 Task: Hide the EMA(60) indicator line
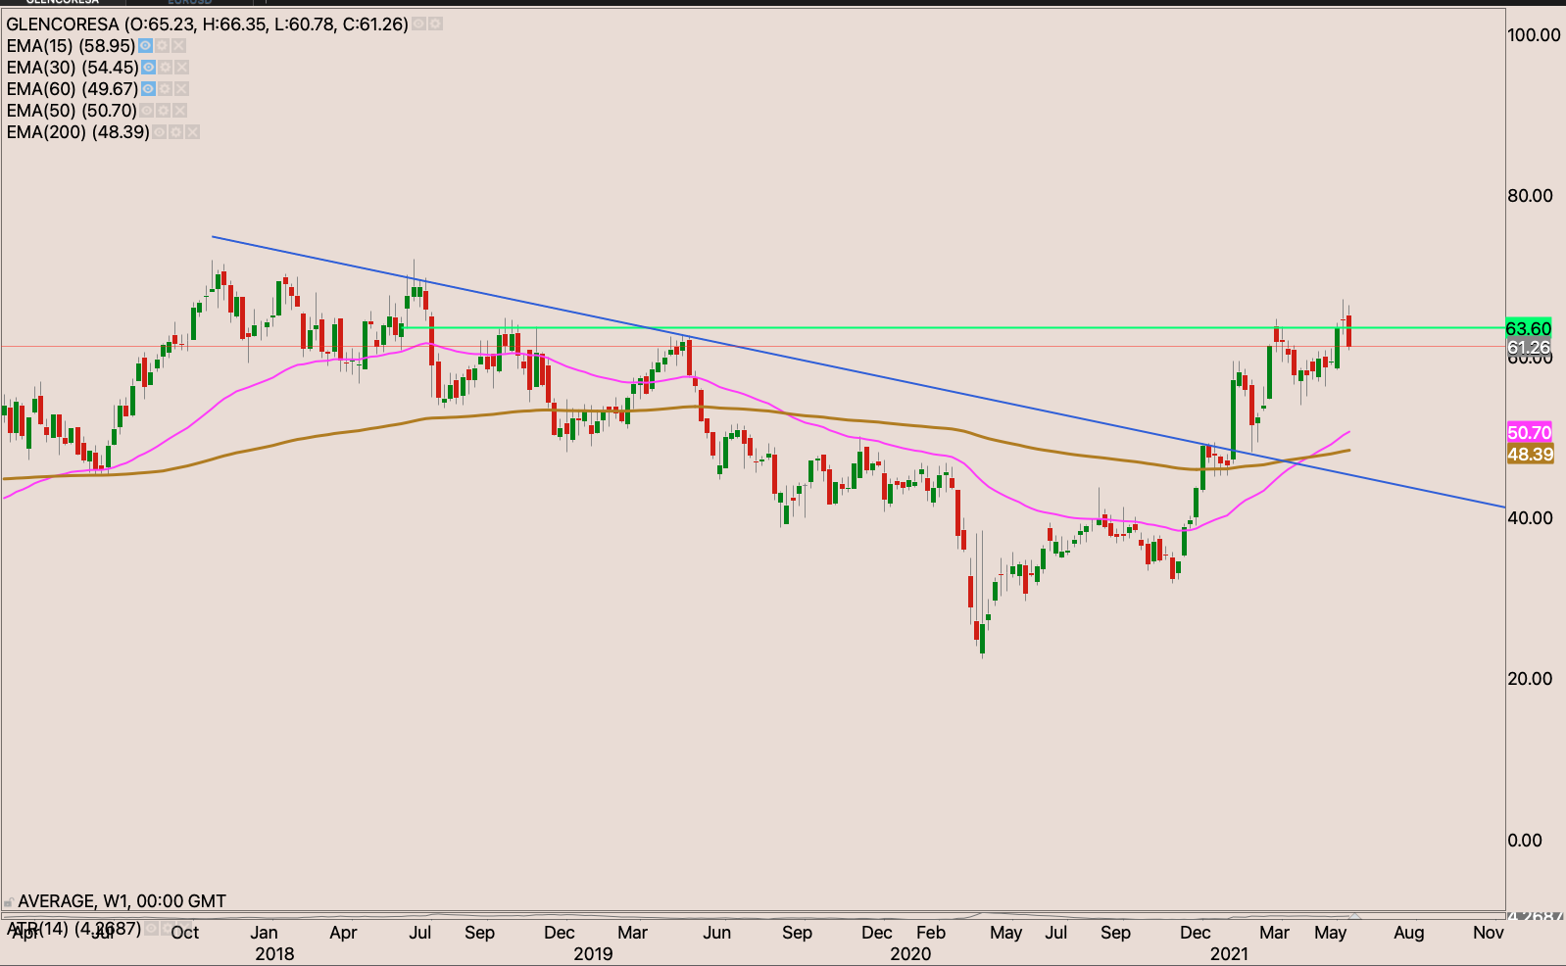[x=148, y=89]
